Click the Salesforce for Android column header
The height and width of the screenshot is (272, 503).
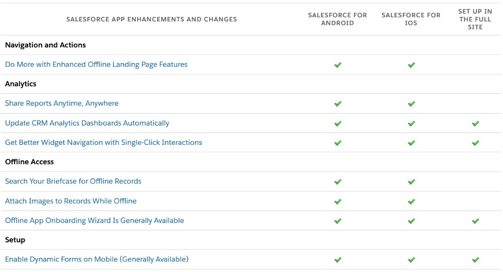click(338, 19)
